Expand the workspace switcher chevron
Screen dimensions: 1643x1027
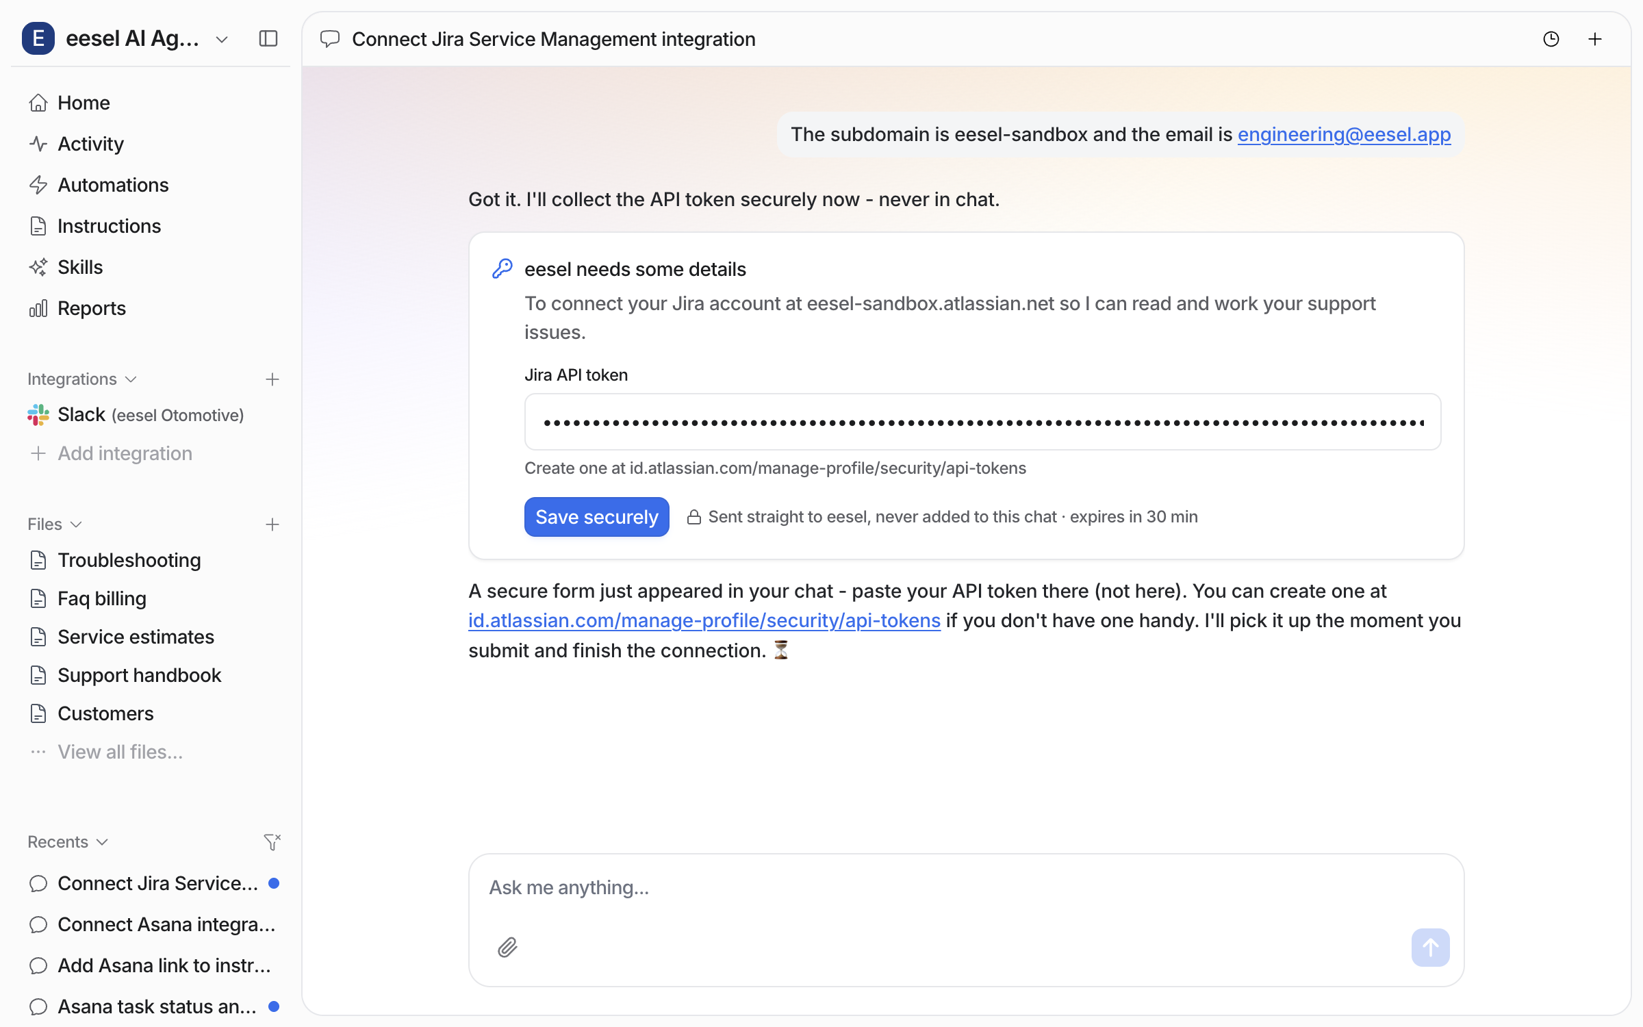(x=222, y=40)
